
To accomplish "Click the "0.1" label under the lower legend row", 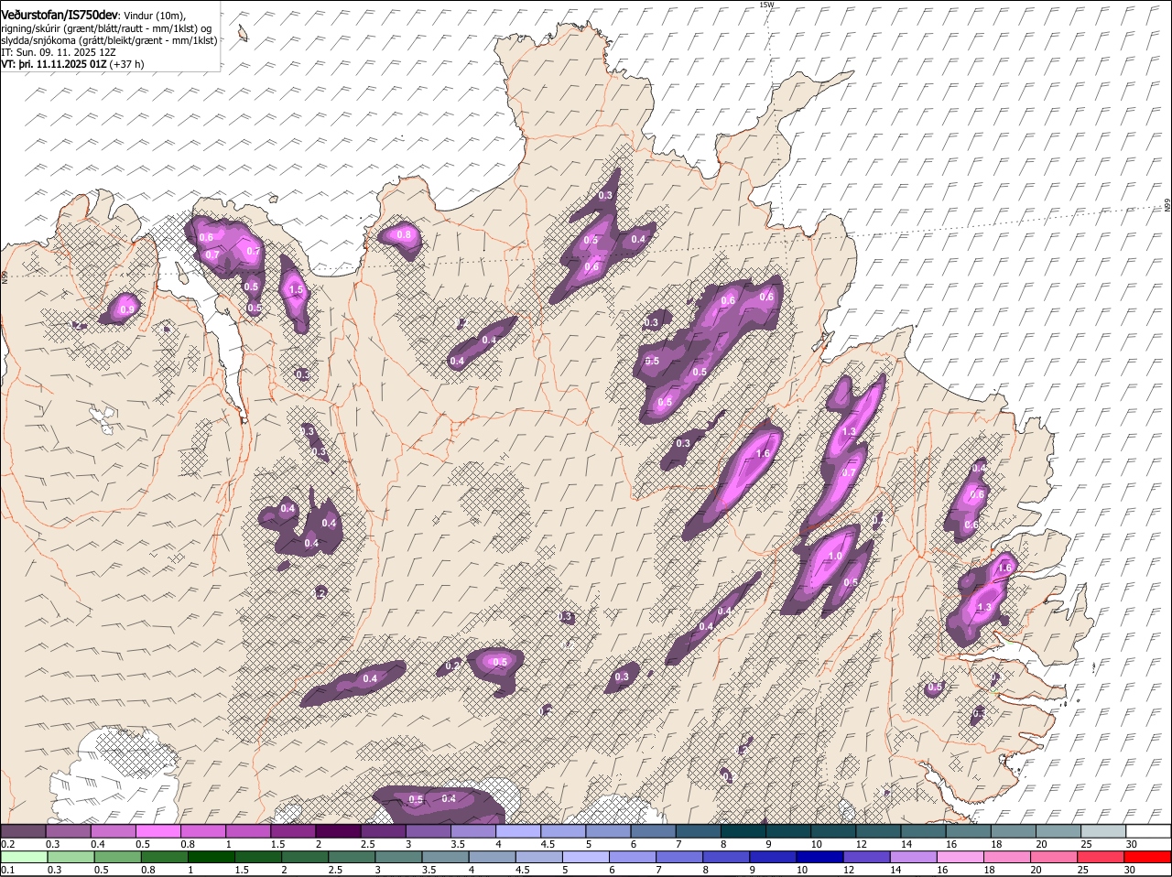I will (x=7, y=871).
